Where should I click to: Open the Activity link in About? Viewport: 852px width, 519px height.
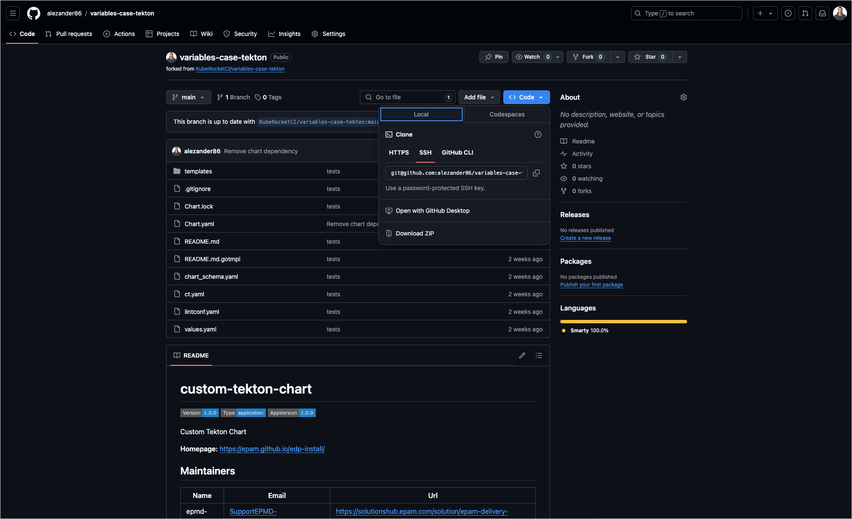click(582, 154)
